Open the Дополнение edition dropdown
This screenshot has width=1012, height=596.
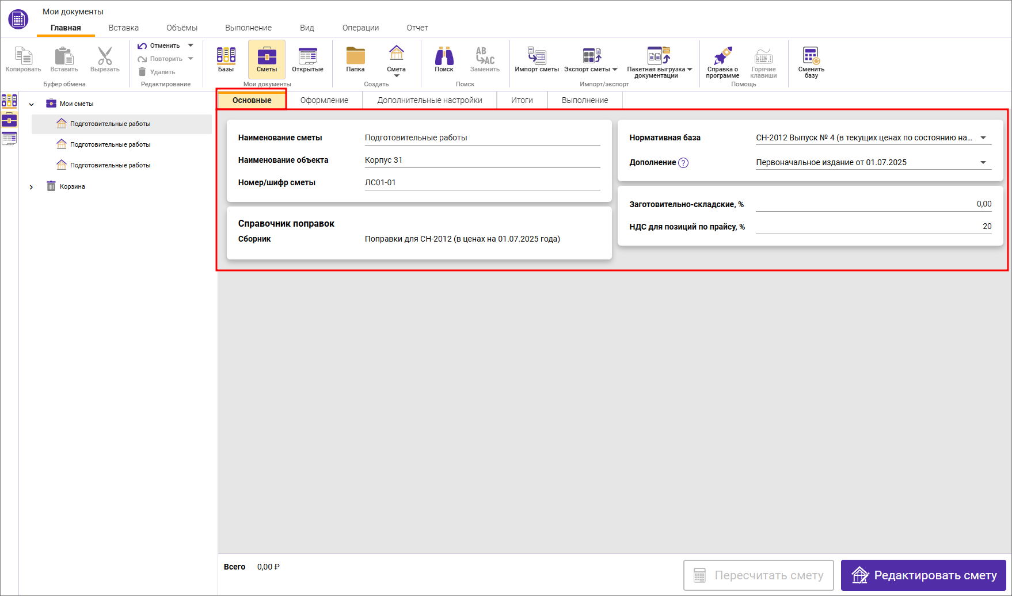pyautogui.click(x=983, y=163)
